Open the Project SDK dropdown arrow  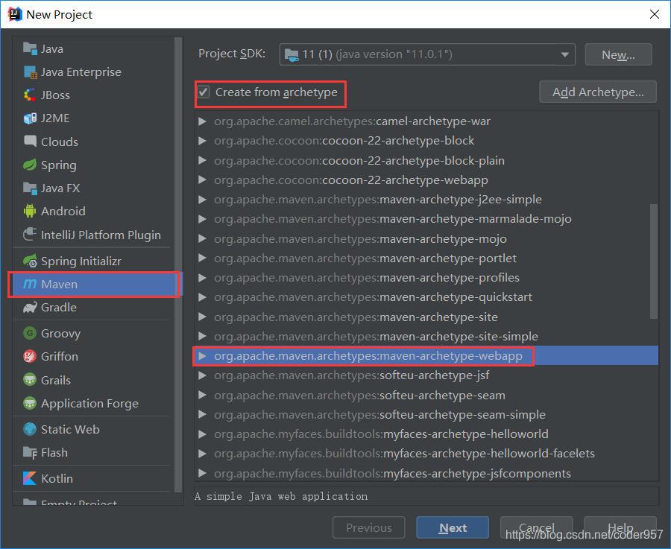[x=565, y=54]
